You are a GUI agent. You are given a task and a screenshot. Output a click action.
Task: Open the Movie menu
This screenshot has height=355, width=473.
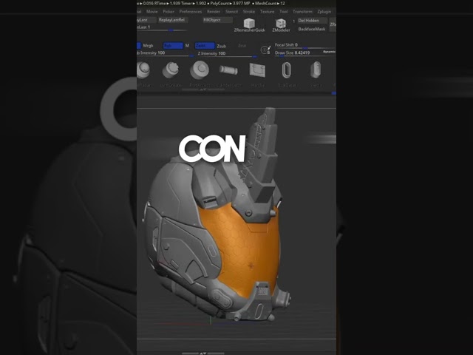pyautogui.click(x=152, y=12)
